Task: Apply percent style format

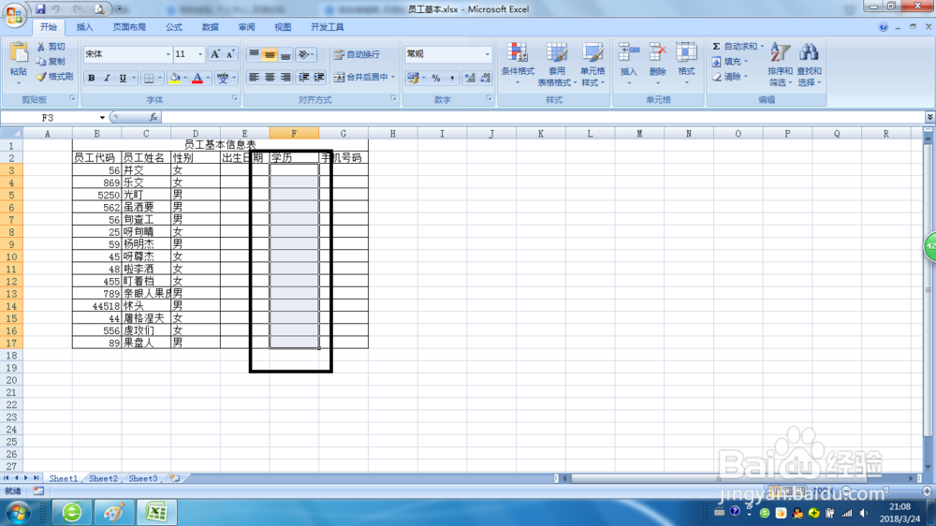Action: point(436,78)
